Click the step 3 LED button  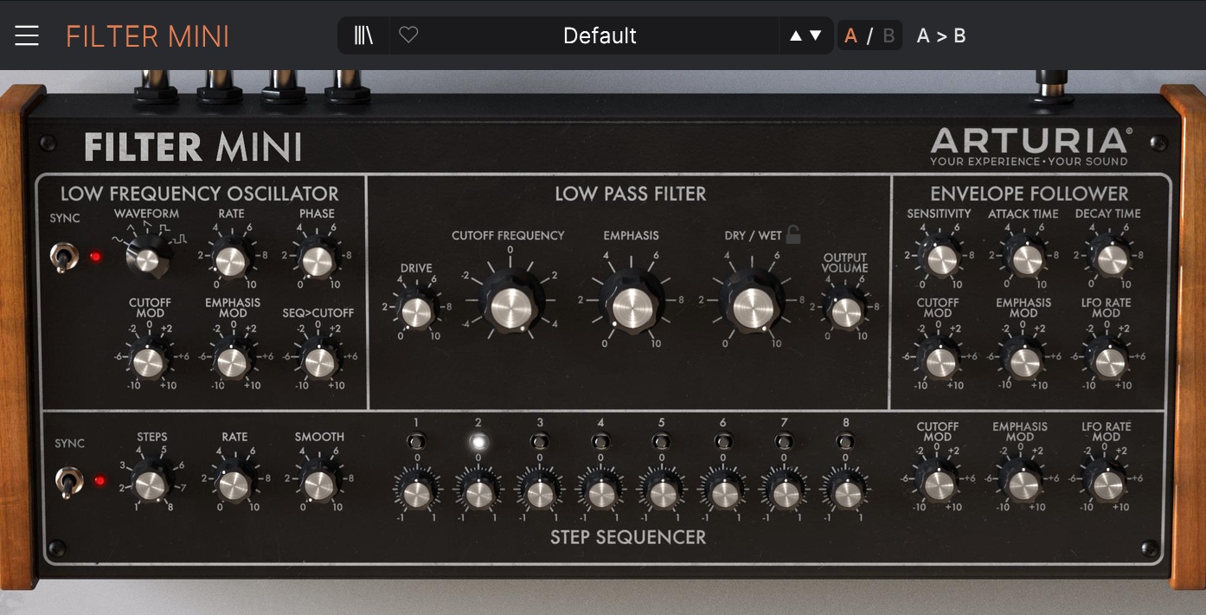(539, 441)
